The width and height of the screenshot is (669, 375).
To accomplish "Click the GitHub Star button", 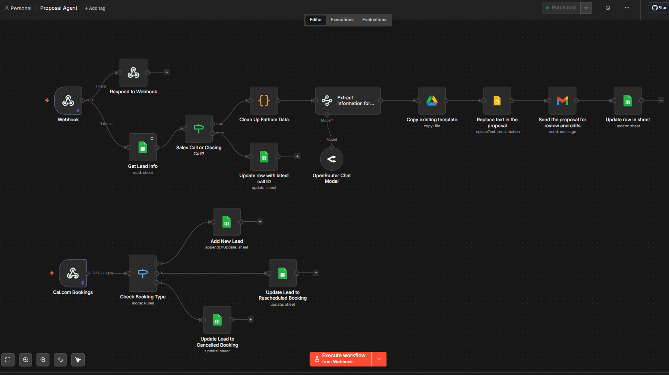I will [659, 8].
